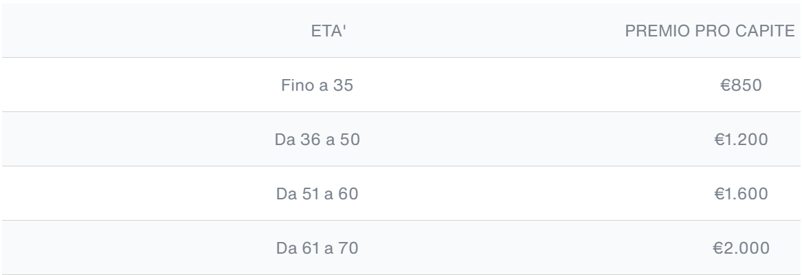This screenshot has width=802, height=275.
Task: Click the 'Da 36 a 50' age cell
Action: (x=317, y=140)
